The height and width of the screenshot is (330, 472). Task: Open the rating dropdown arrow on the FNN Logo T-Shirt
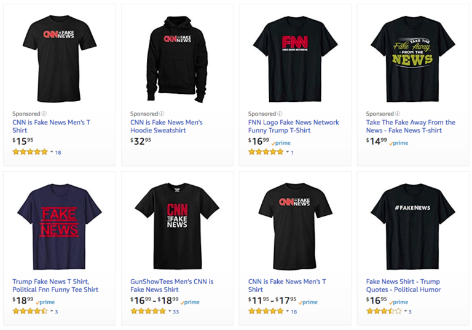tap(288, 152)
